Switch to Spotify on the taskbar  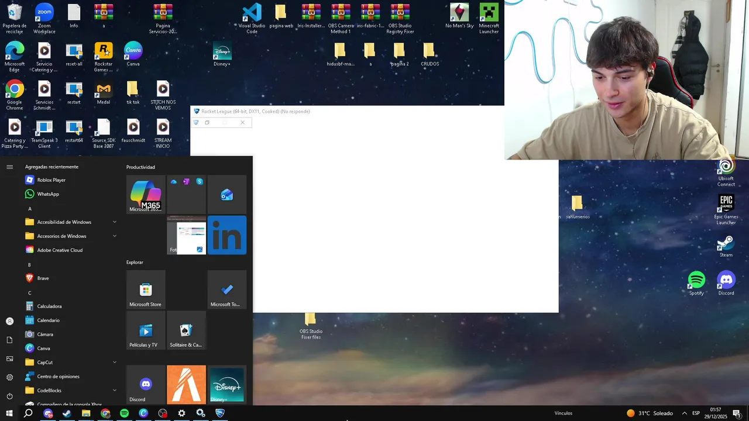(x=124, y=413)
